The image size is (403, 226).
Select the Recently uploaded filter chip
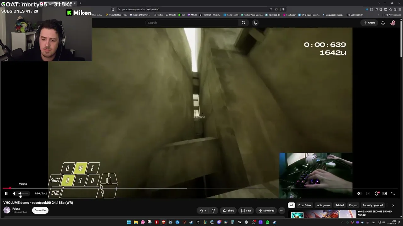click(x=373, y=205)
